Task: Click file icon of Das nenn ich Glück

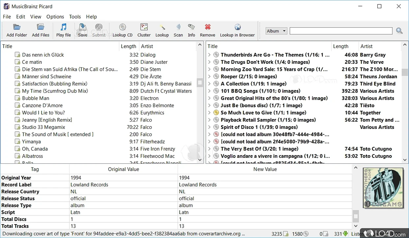Action: click(17, 55)
